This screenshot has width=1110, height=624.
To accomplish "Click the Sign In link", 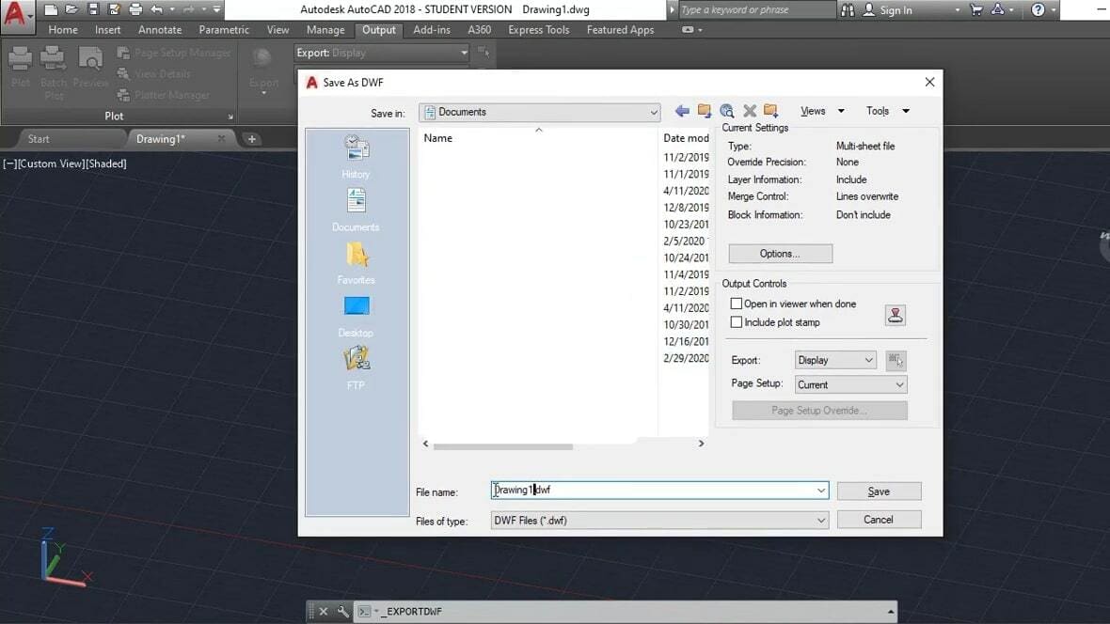I will coord(896,10).
